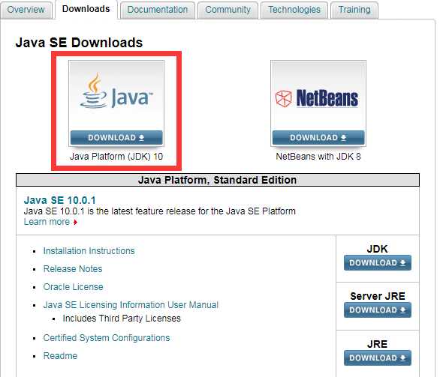Click the red arrow beside Learn more
This screenshot has height=377, width=440.
pyautogui.click(x=75, y=223)
